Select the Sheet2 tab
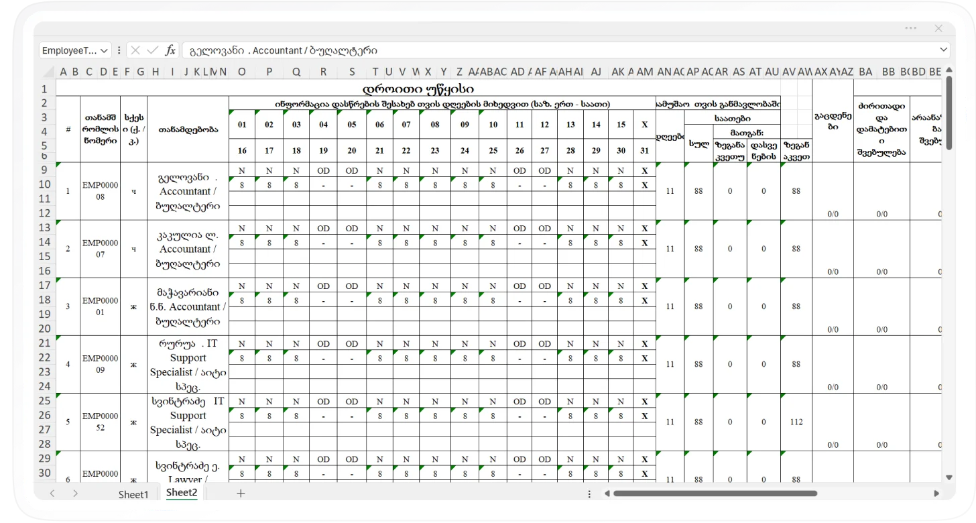Screen dimensions: 976x523 tap(182, 493)
